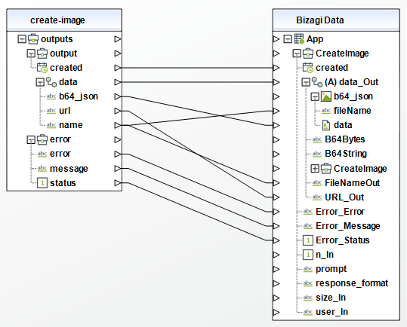The image size is (407, 327).
Task: Click the input connector arrow of URL_Out
Action: tap(276, 197)
